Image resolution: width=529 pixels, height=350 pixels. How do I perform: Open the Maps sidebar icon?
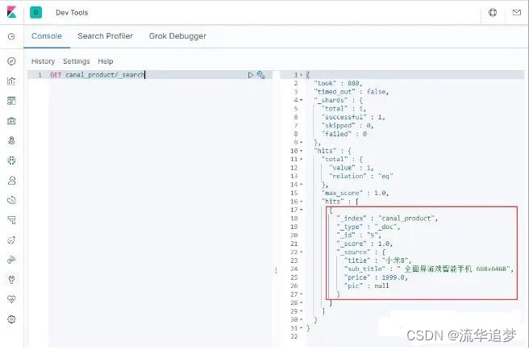pos(11,140)
